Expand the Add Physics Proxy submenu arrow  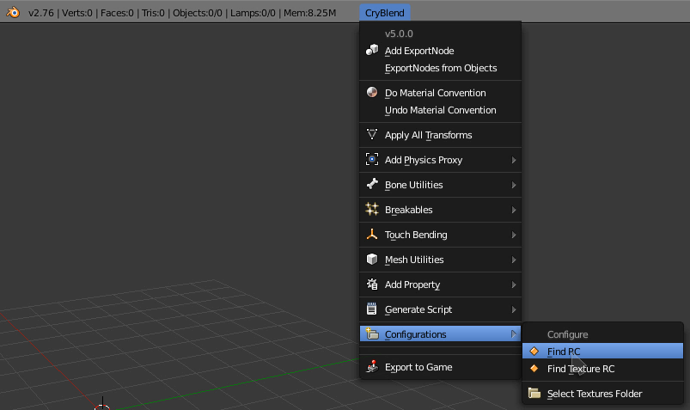tap(514, 160)
